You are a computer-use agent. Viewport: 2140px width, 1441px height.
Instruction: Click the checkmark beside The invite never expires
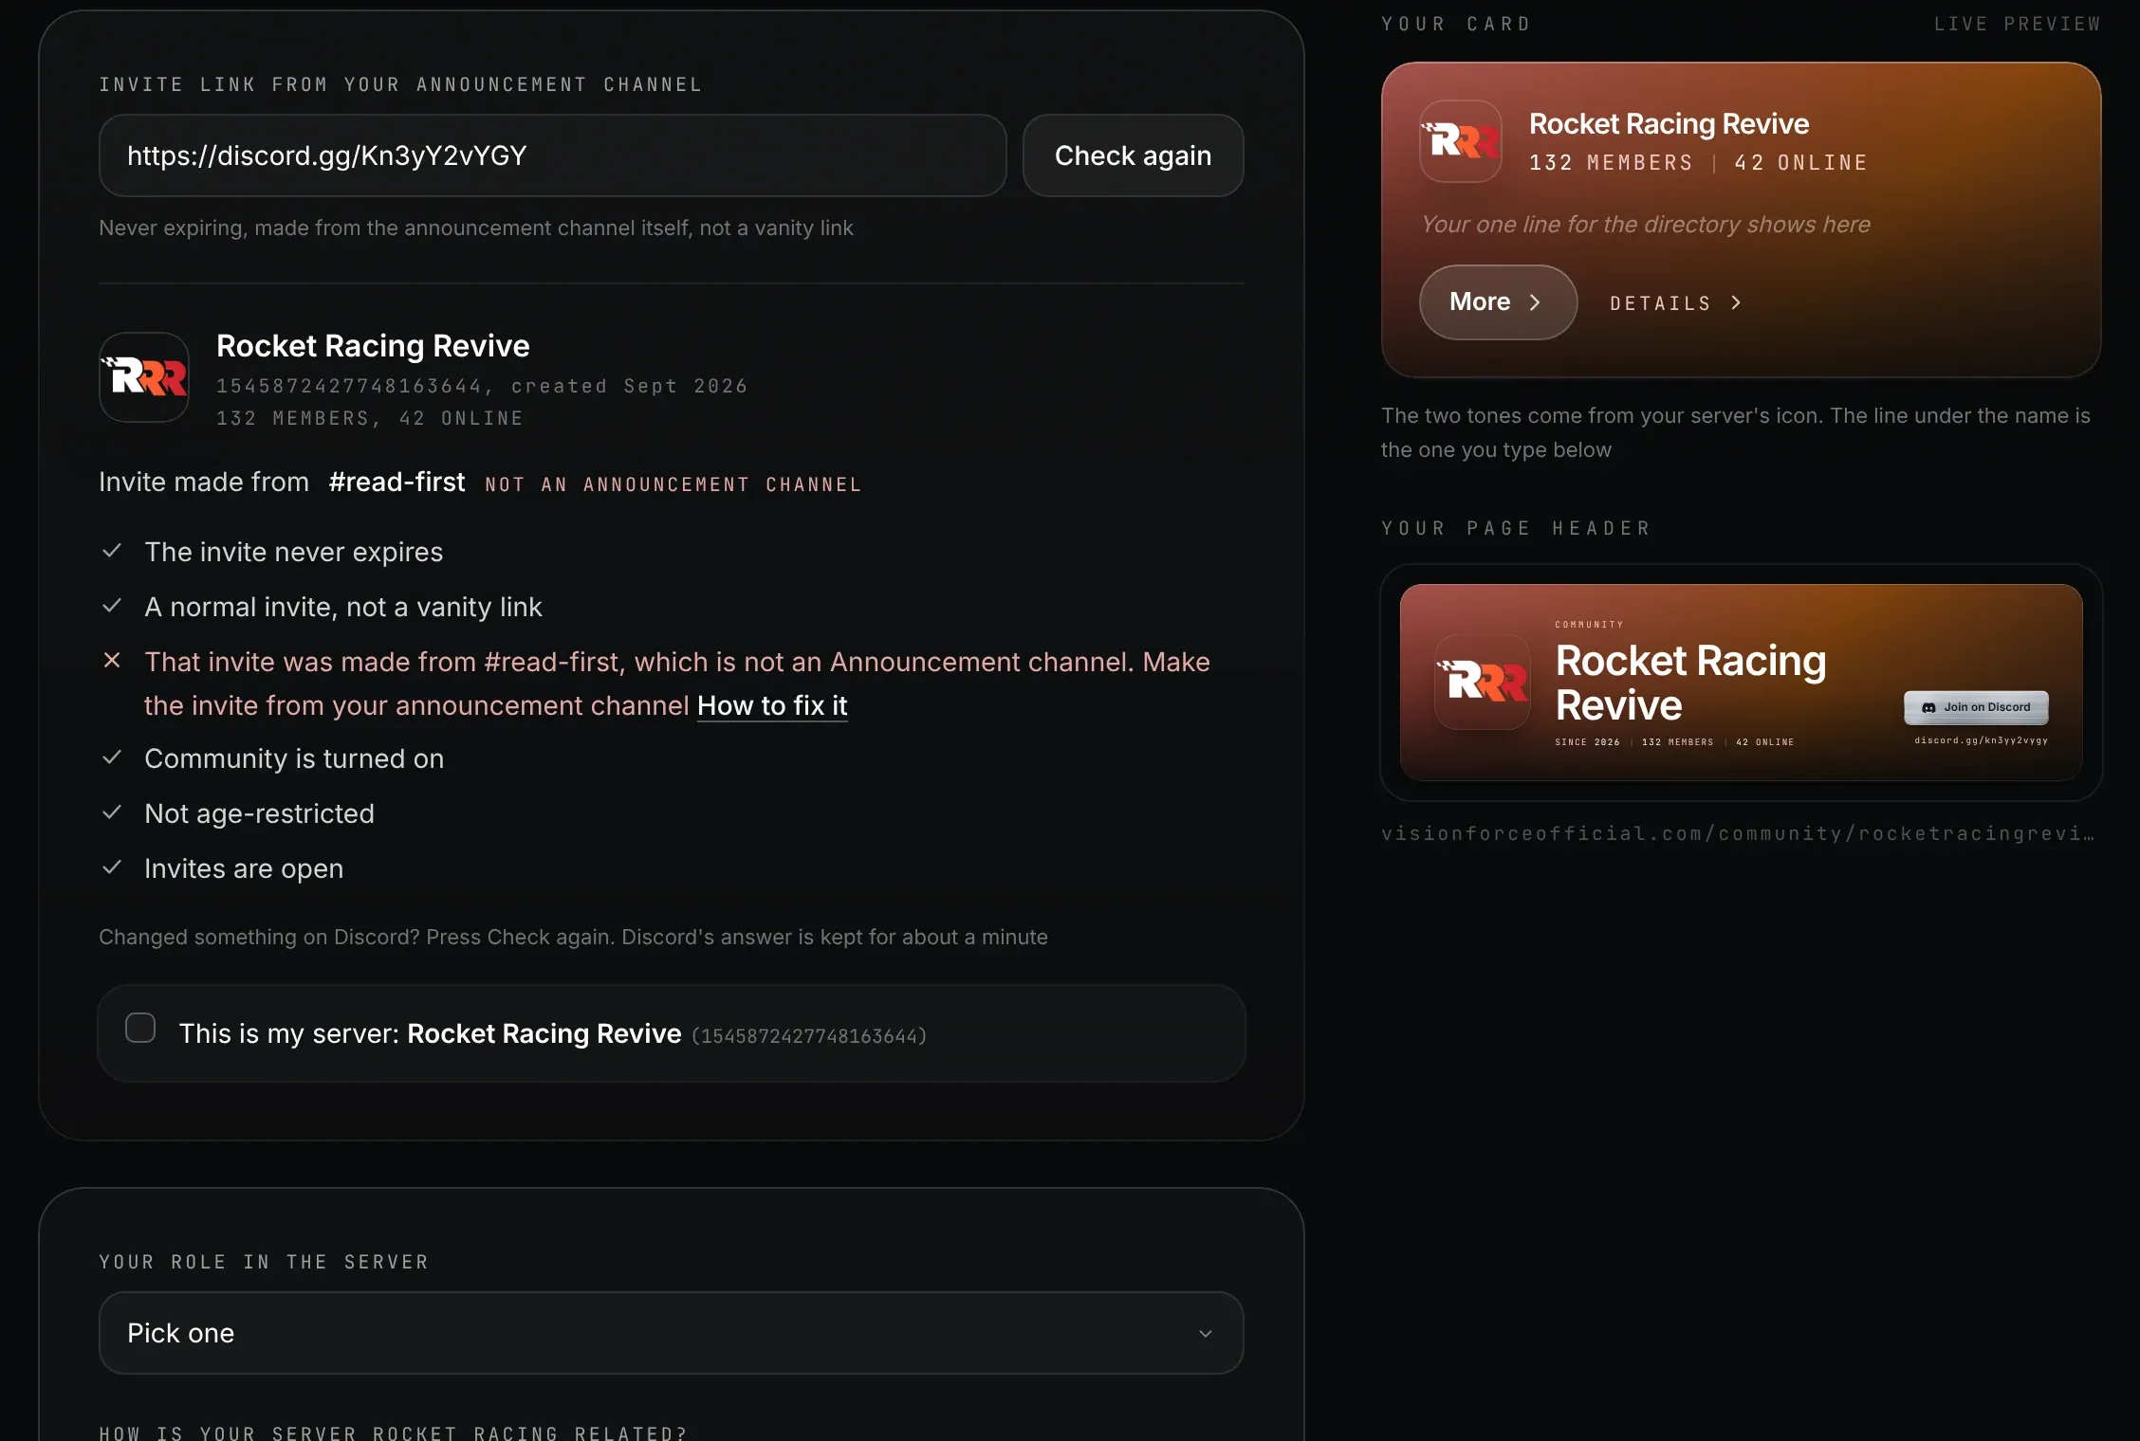pos(112,551)
